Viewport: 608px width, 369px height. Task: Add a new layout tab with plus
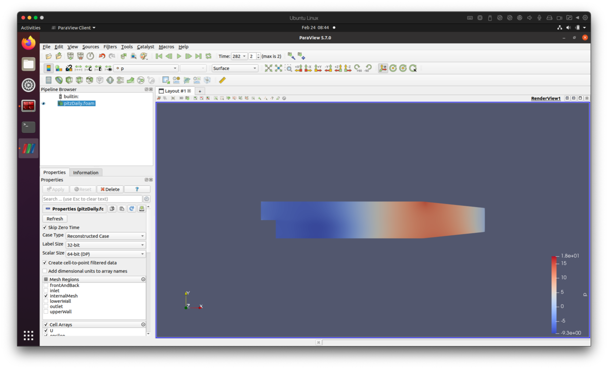(200, 91)
